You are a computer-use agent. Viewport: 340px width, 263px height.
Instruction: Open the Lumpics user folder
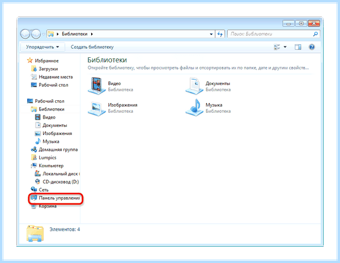[47, 158]
